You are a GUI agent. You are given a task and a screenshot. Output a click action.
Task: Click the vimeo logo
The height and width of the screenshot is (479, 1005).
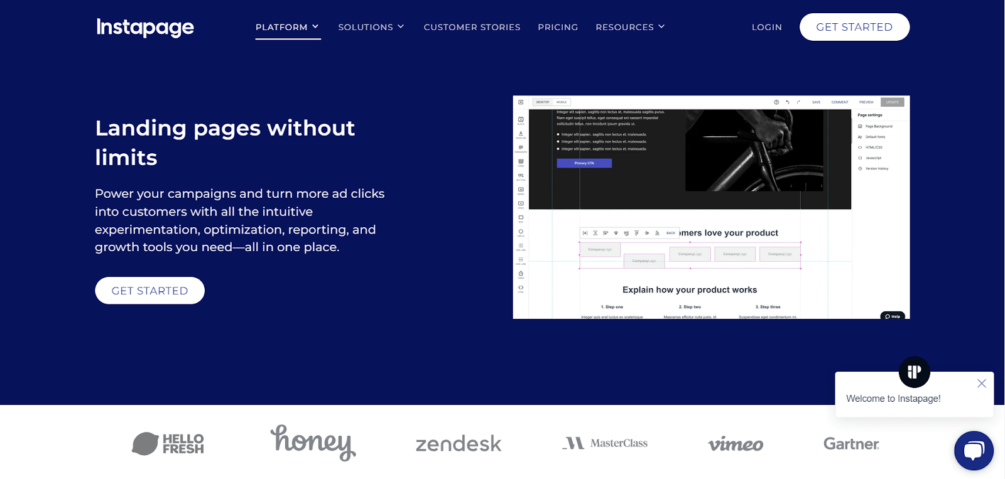tap(736, 444)
